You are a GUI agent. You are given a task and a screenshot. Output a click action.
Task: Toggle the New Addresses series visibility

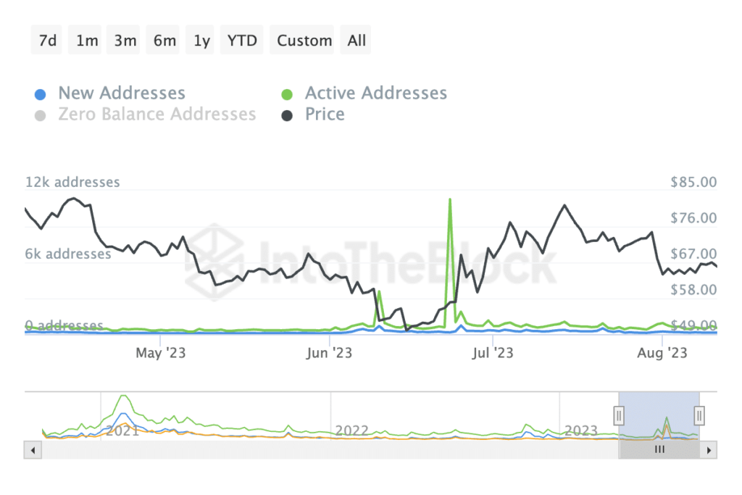(120, 93)
